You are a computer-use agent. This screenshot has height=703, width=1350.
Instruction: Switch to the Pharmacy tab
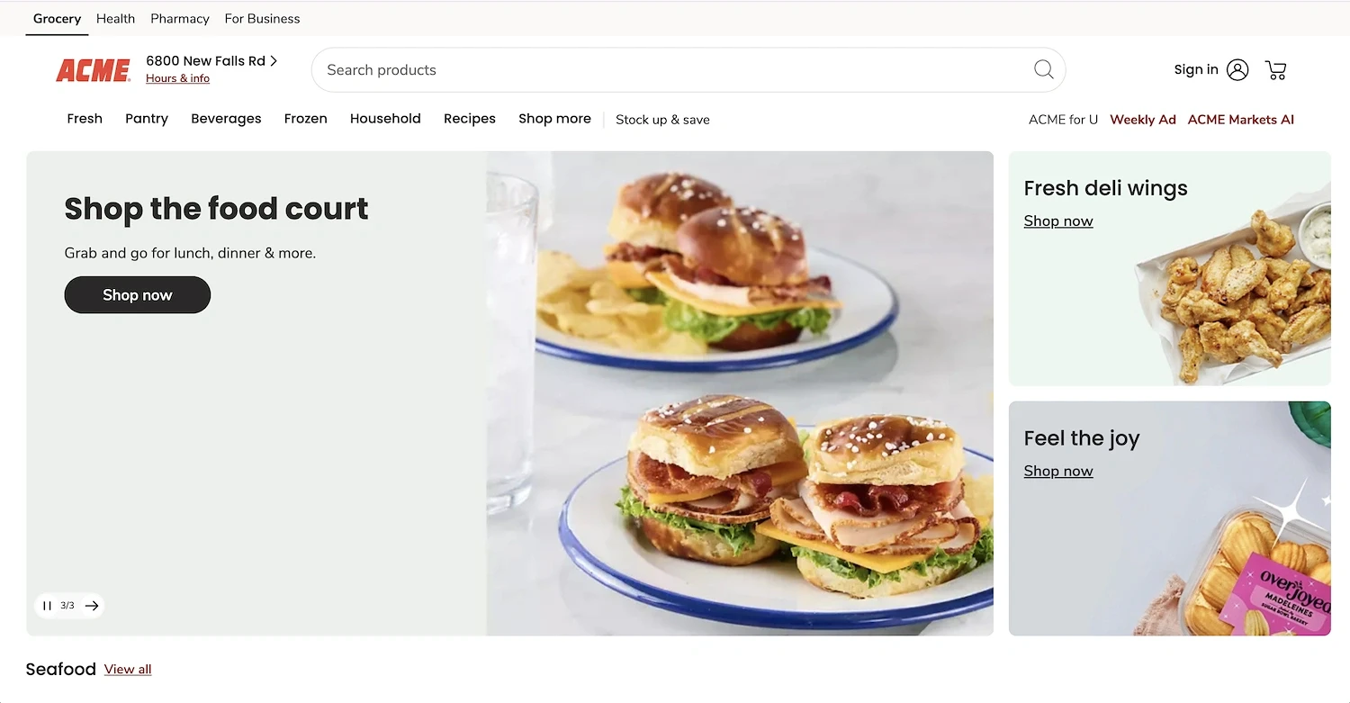(180, 18)
